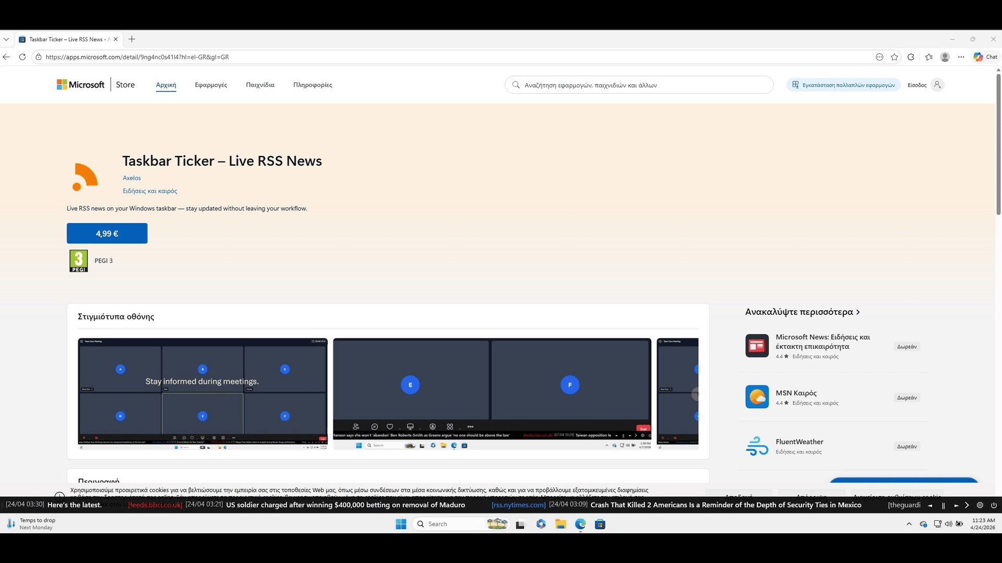Click the ticker power button

(994, 505)
